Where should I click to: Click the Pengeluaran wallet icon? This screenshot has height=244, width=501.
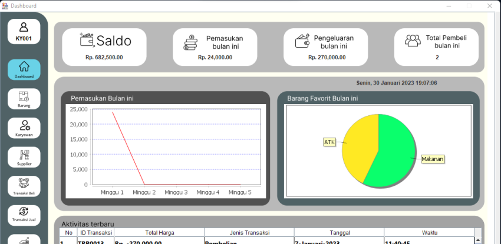click(302, 41)
